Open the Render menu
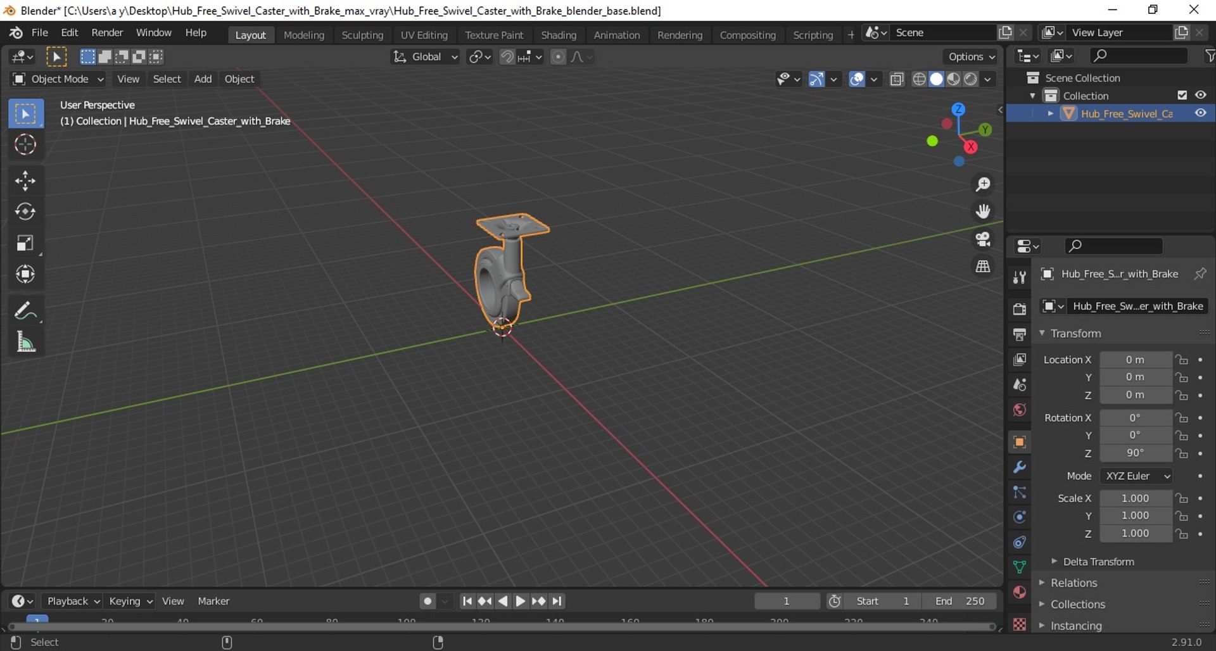Image resolution: width=1216 pixels, height=651 pixels. pyautogui.click(x=107, y=33)
